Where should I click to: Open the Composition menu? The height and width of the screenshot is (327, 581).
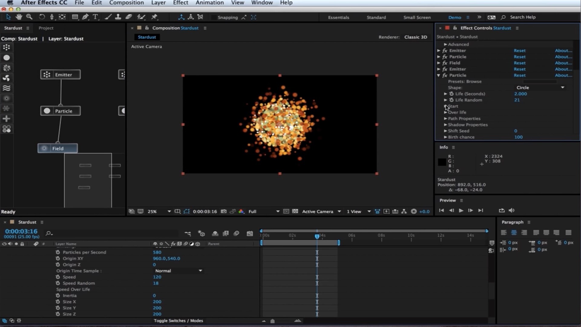pos(126,3)
